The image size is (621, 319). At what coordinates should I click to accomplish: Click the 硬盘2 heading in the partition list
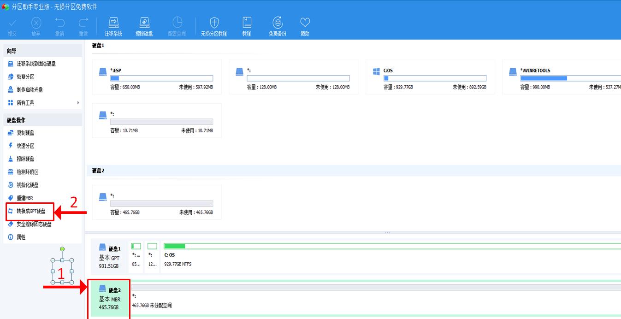pyautogui.click(x=98, y=171)
